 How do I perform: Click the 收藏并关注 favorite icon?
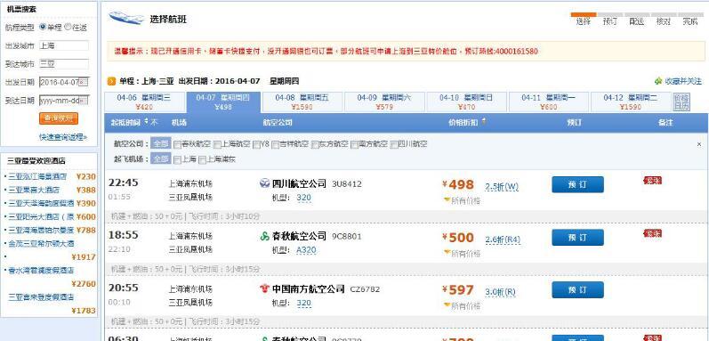[658, 81]
